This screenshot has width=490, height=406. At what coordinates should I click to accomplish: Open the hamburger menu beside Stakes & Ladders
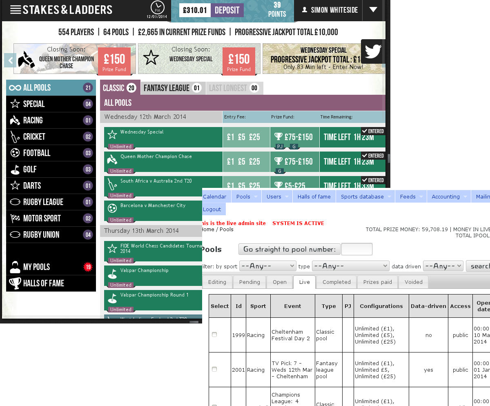[16, 10]
